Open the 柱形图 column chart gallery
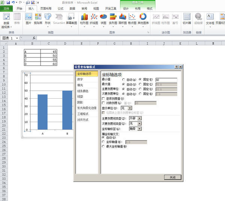Image resolution: width=225 pixels, height=201 pixels. click(84, 19)
